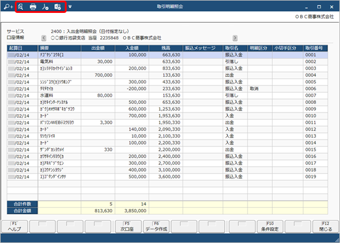Select the 水道料 summary cell
340x243 pixels.
[x=59, y=95]
